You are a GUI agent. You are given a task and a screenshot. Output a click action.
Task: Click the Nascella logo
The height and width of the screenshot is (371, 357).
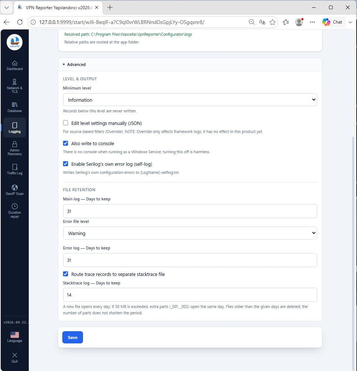14,42
